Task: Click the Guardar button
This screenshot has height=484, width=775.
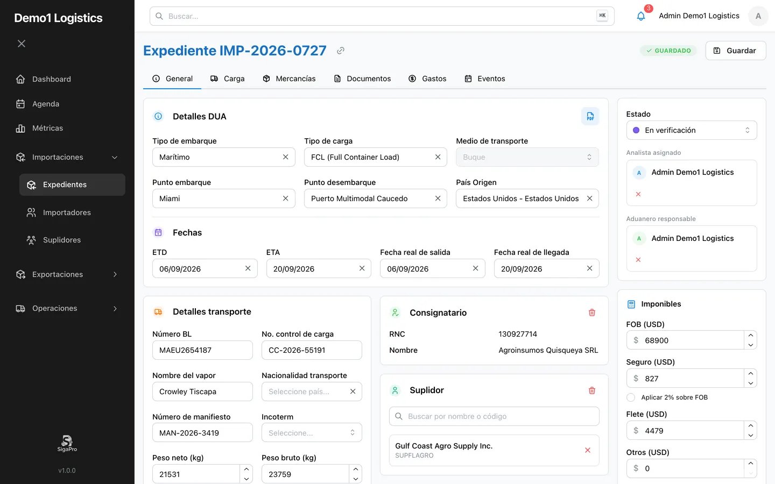Action: (x=736, y=51)
